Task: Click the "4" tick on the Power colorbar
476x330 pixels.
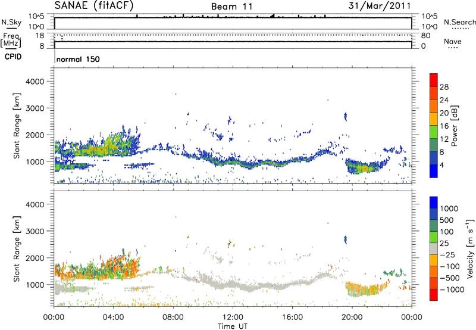Action: click(x=442, y=166)
